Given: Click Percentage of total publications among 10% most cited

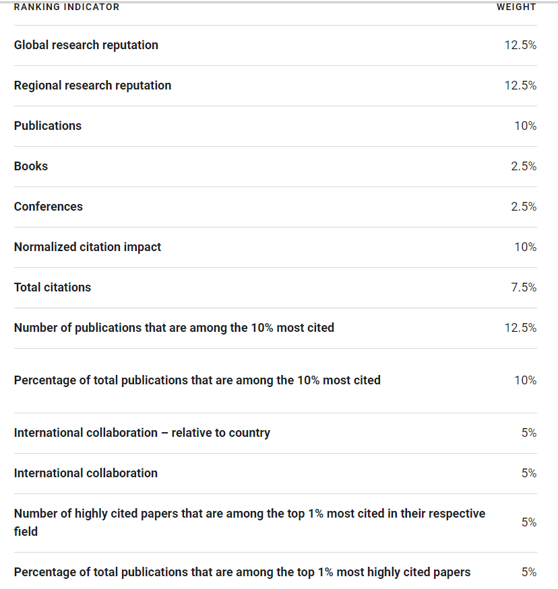Looking at the screenshot, I should coord(197,380).
